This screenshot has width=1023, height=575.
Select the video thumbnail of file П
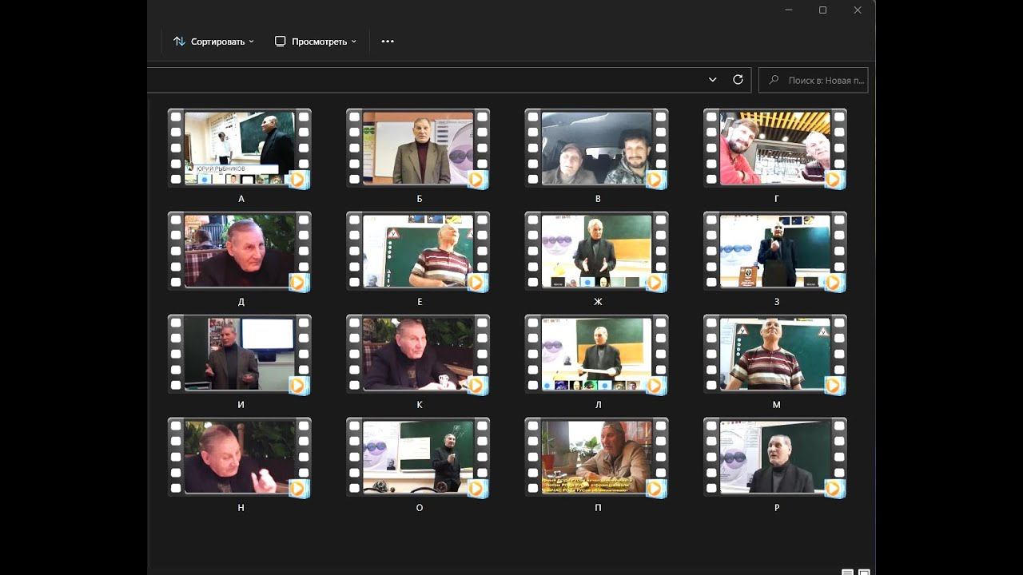click(597, 458)
